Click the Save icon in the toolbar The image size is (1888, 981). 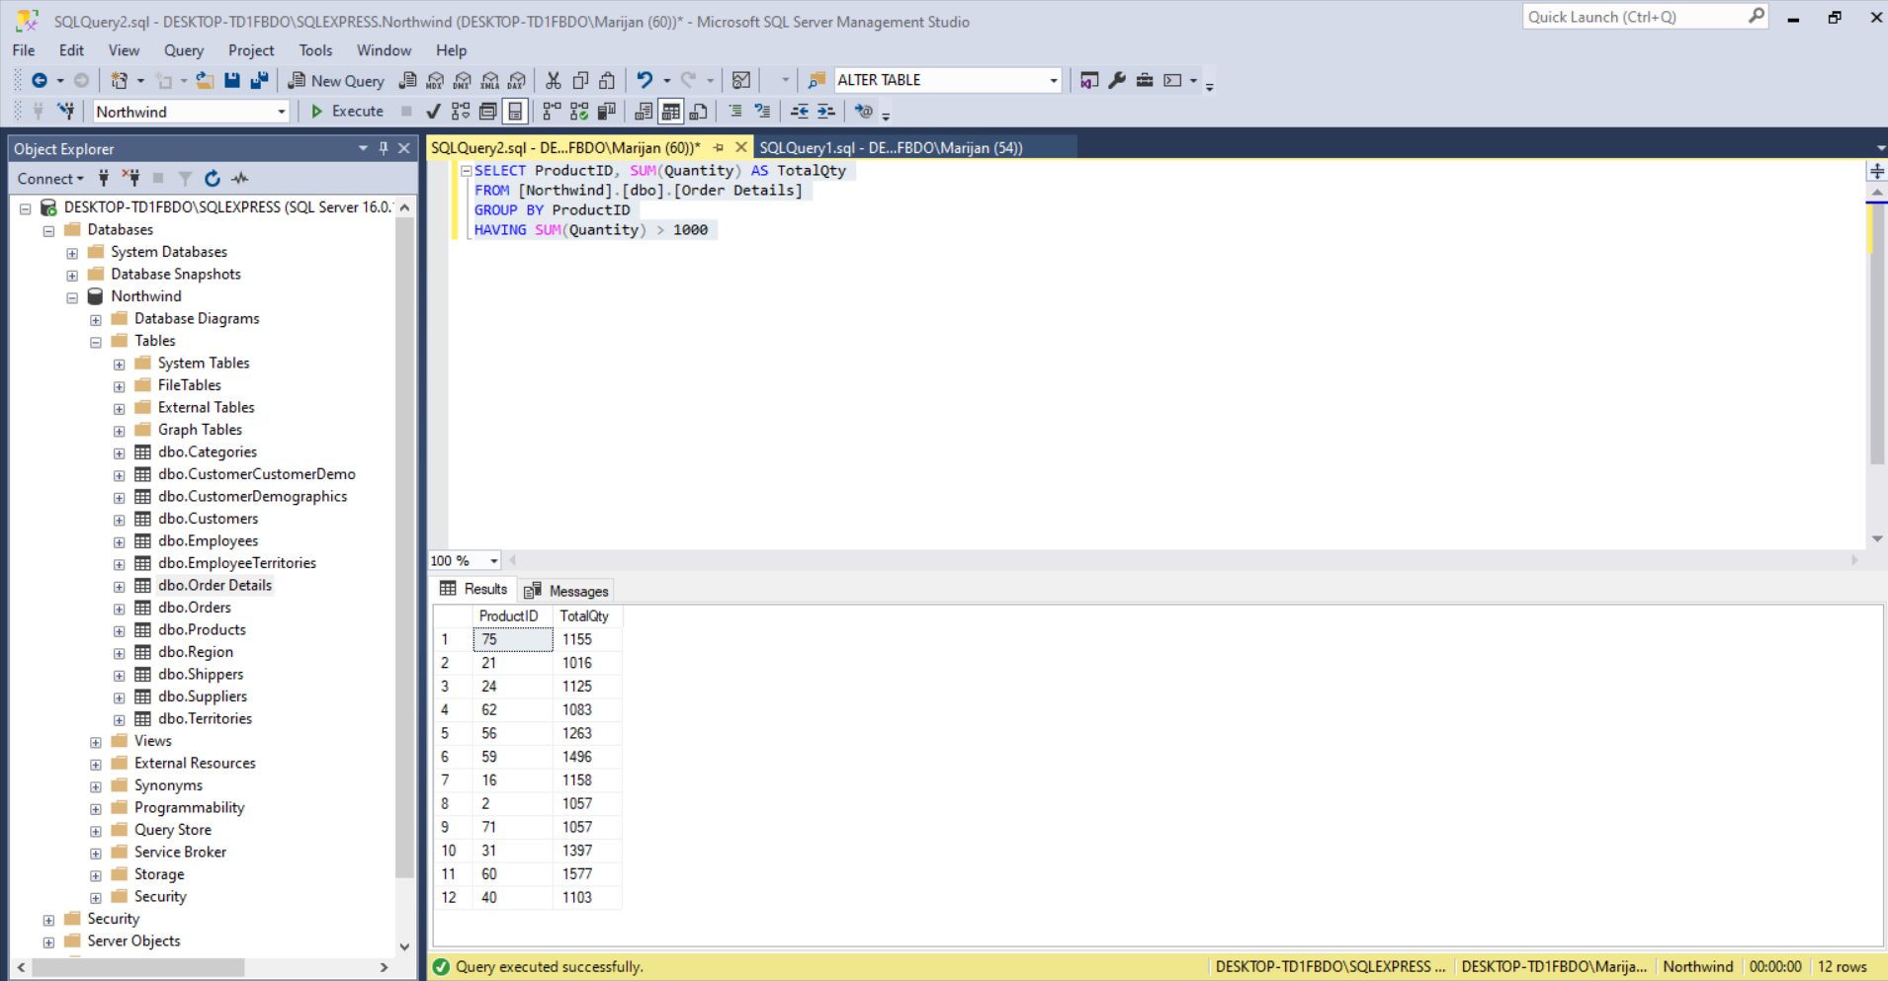(231, 80)
